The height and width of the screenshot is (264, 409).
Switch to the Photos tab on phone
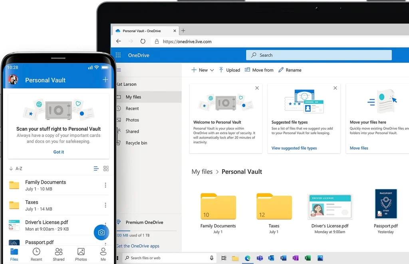[81, 254]
